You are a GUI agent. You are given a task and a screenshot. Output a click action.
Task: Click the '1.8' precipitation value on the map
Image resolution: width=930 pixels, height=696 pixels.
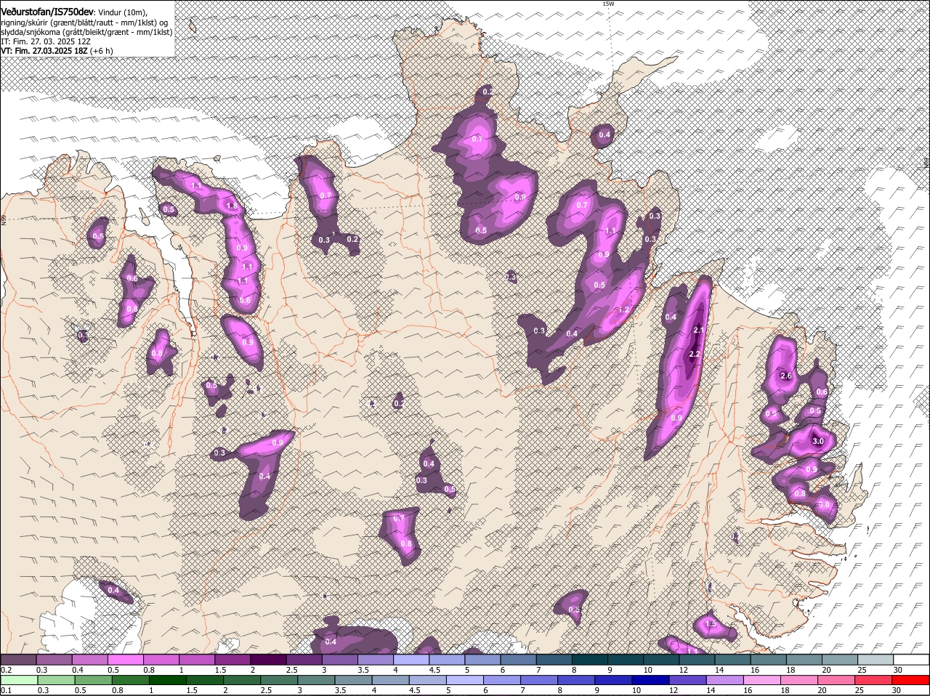pos(232,206)
